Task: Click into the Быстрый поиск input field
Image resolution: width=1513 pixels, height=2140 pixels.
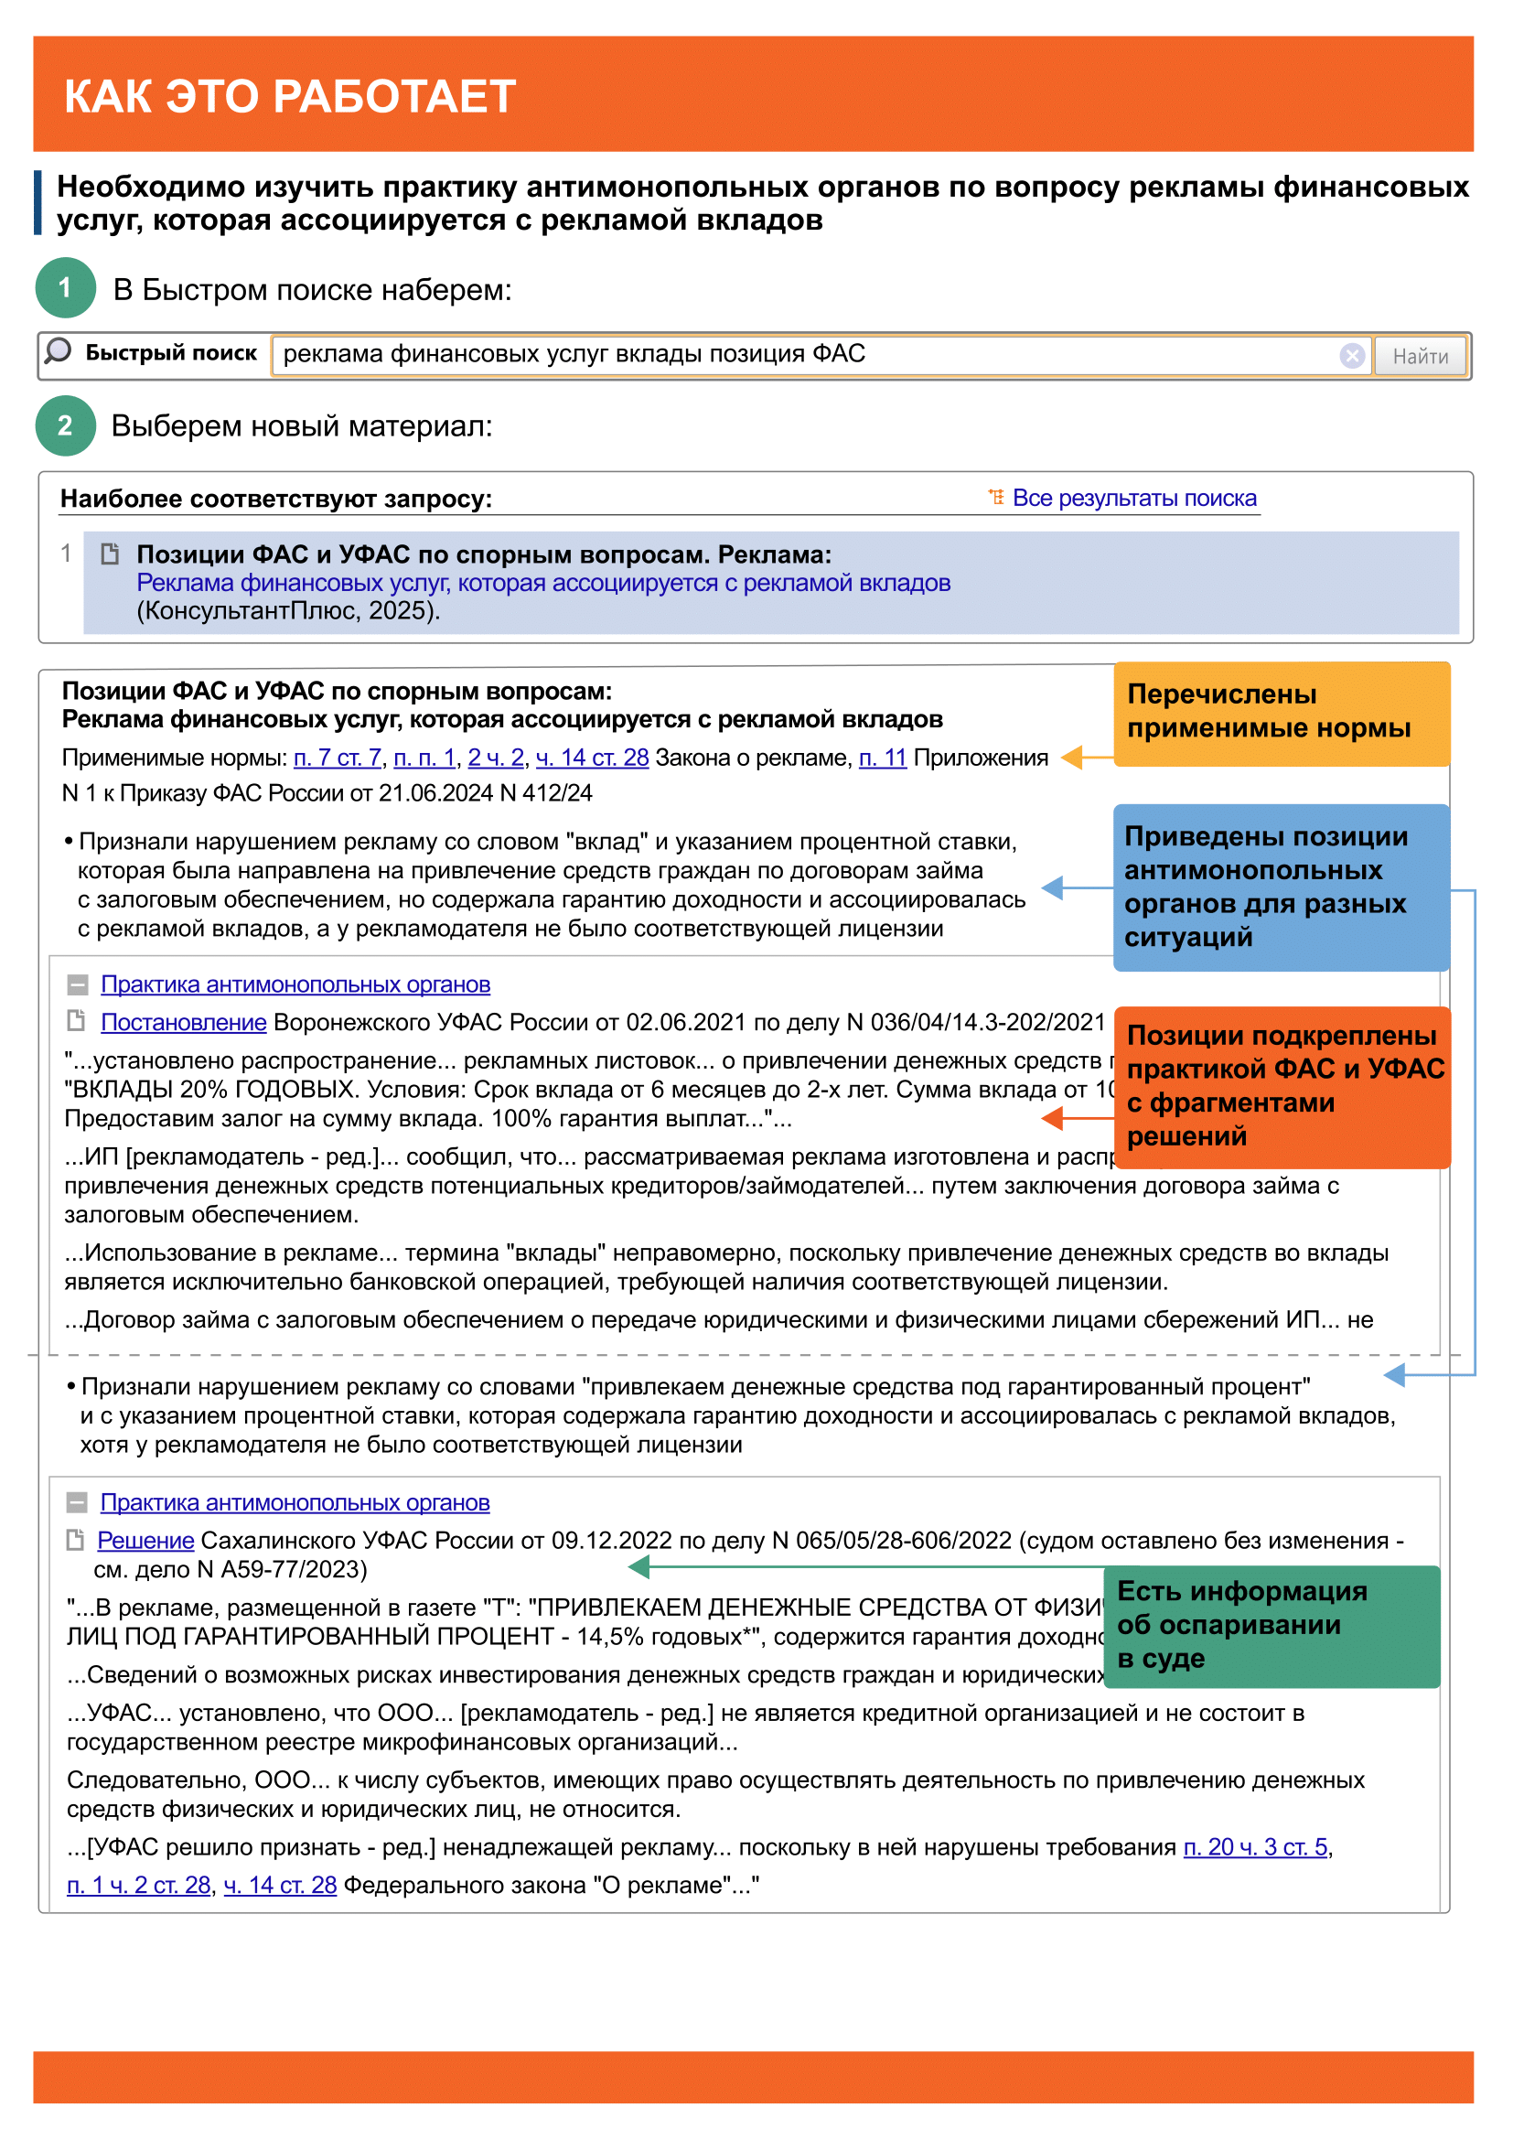Action: (x=801, y=355)
